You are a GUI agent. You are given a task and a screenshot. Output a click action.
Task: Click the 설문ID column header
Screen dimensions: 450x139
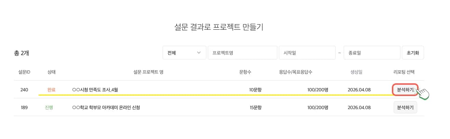click(x=24, y=72)
